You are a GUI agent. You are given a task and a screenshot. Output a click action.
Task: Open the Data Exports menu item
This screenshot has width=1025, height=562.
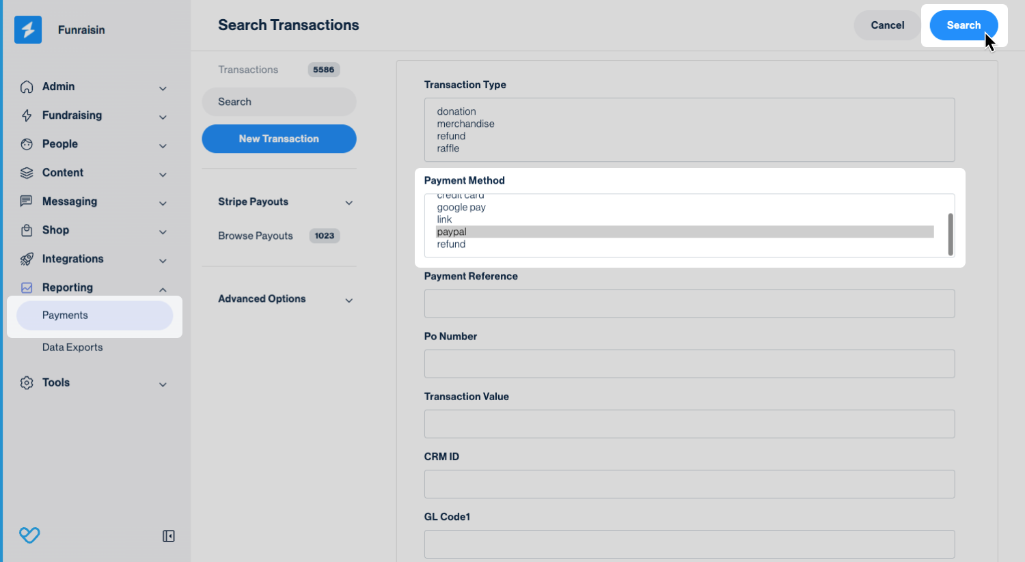[x=72, y=347]
